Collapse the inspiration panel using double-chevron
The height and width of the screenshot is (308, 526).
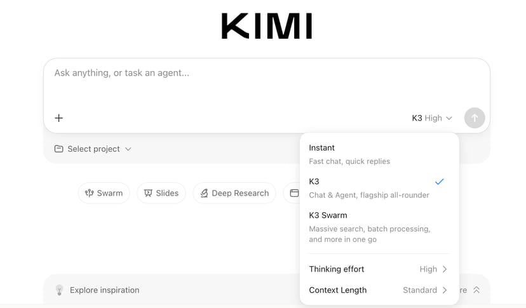(x=476, y=290)
